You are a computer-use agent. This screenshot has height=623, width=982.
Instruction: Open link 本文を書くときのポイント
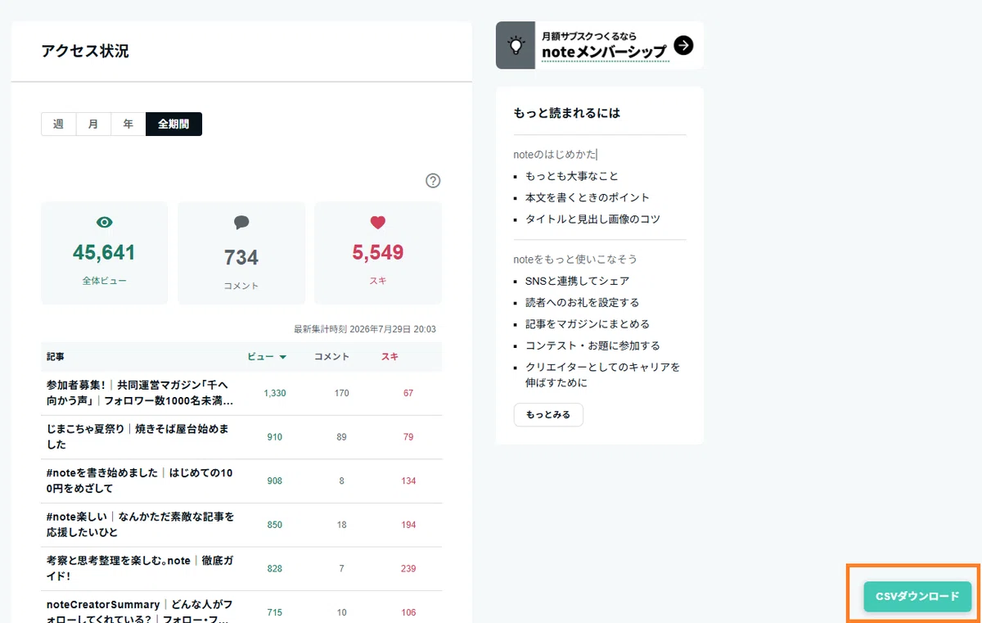click(588, 197)
